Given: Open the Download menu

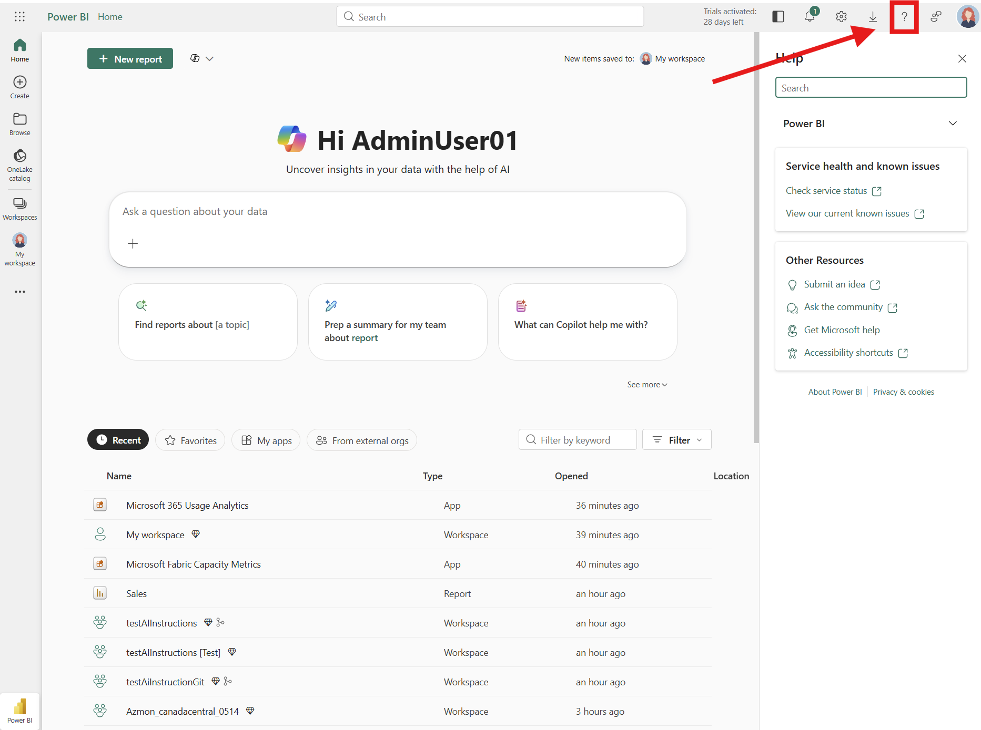Looking at the screenshot, I should point(873,17).
